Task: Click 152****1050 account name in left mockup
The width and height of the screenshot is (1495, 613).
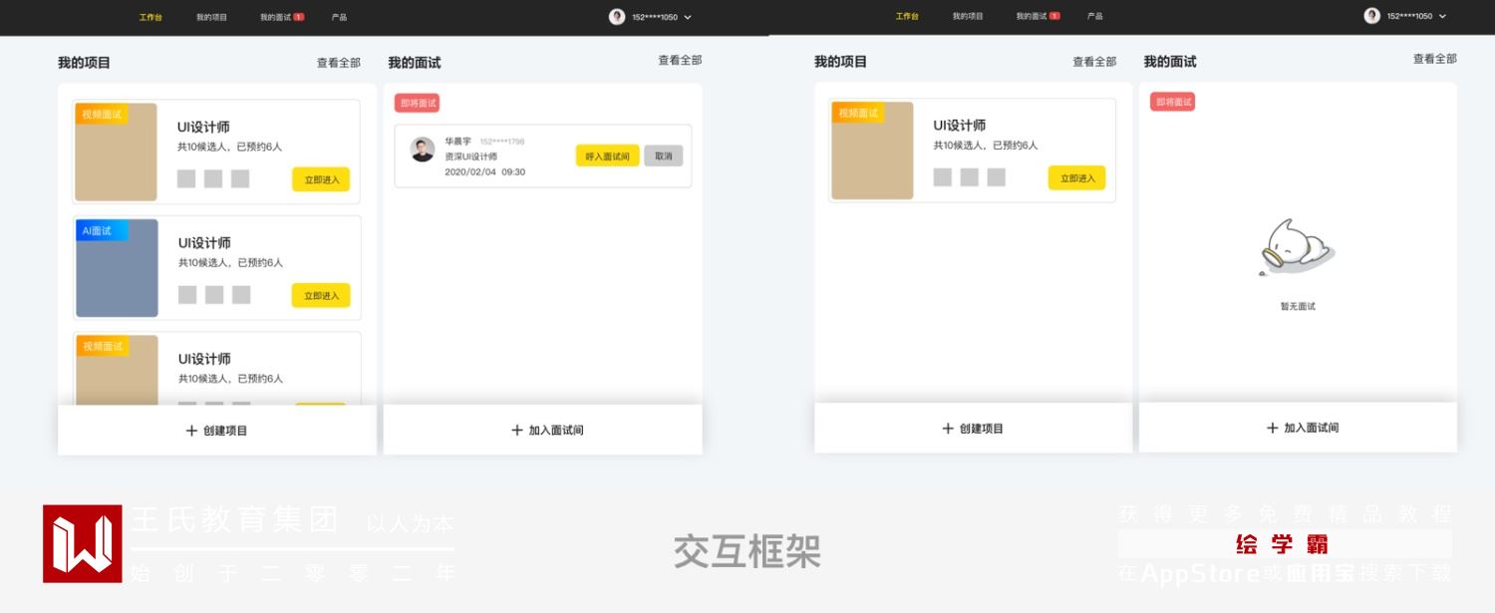Action: coord(655,17)
